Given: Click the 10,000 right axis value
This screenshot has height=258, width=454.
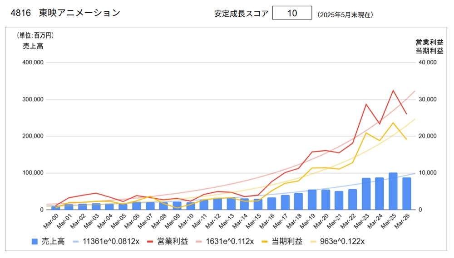Looking at the screenshot, I should [427, 173].
